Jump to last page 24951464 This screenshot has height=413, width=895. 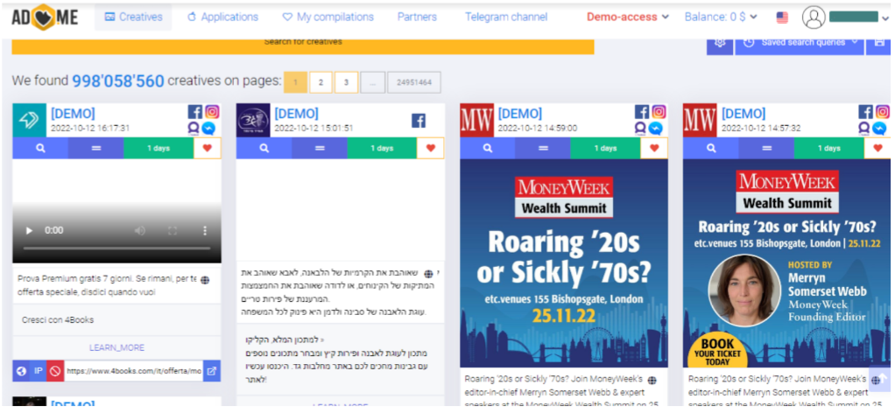point(414,83)
